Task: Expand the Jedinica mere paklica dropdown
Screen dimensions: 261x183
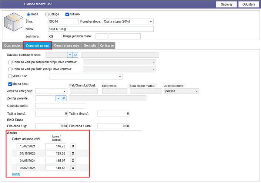Action: pos(181,91)
